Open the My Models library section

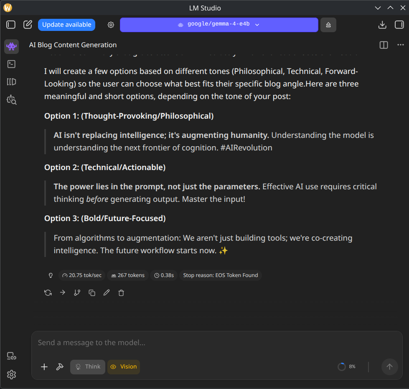11,82
